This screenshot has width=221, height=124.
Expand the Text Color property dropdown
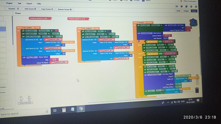(44, 31)
